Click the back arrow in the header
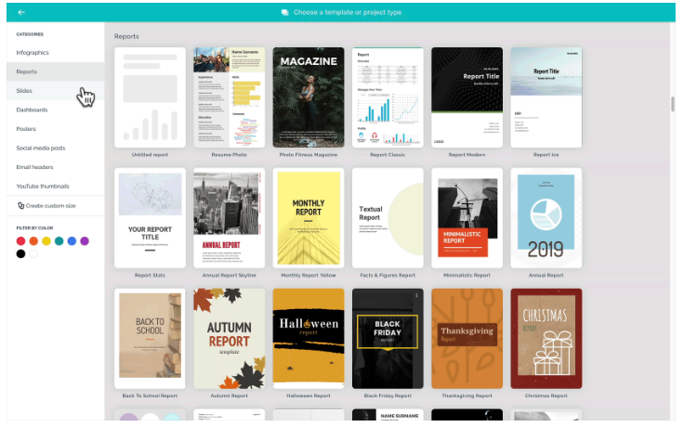The image size is (684, 427). [21, 12]
